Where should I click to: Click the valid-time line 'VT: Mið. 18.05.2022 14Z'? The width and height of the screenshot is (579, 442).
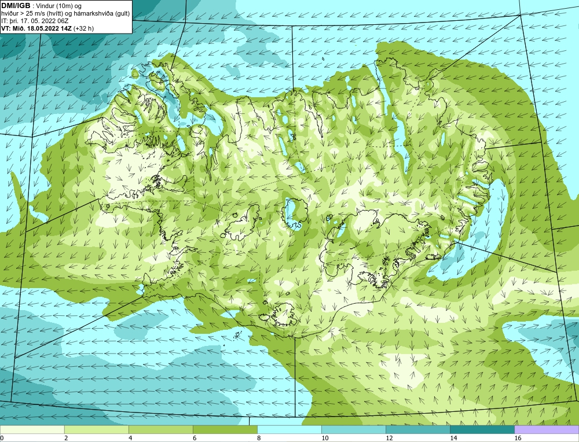(36, 28)
